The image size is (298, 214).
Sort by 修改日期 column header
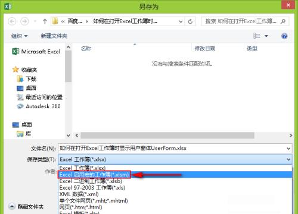(205, 48)
